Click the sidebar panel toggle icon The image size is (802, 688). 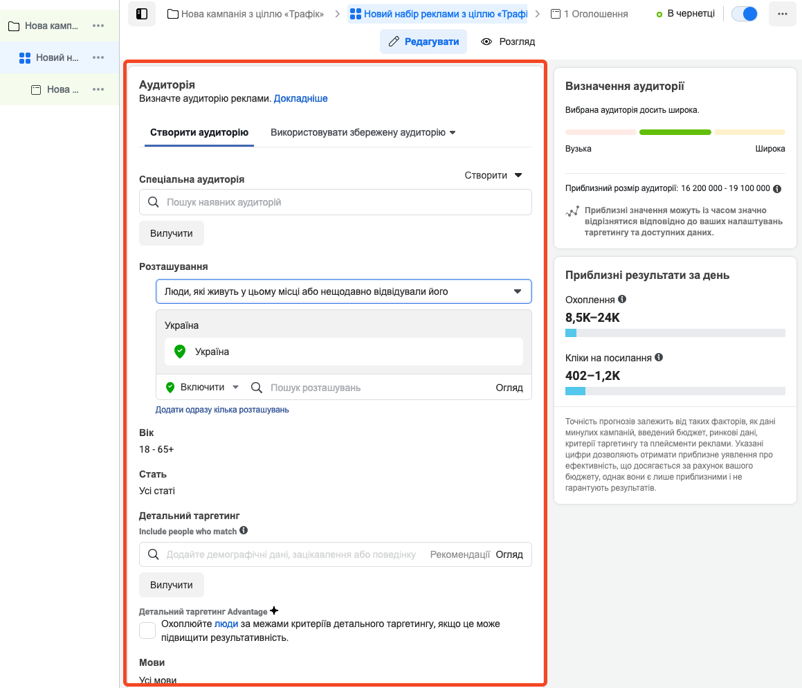click(x=141, y=14)
